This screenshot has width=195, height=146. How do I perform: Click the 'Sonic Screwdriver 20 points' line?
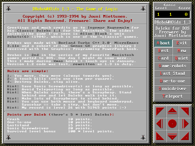[x=49, y=128]
